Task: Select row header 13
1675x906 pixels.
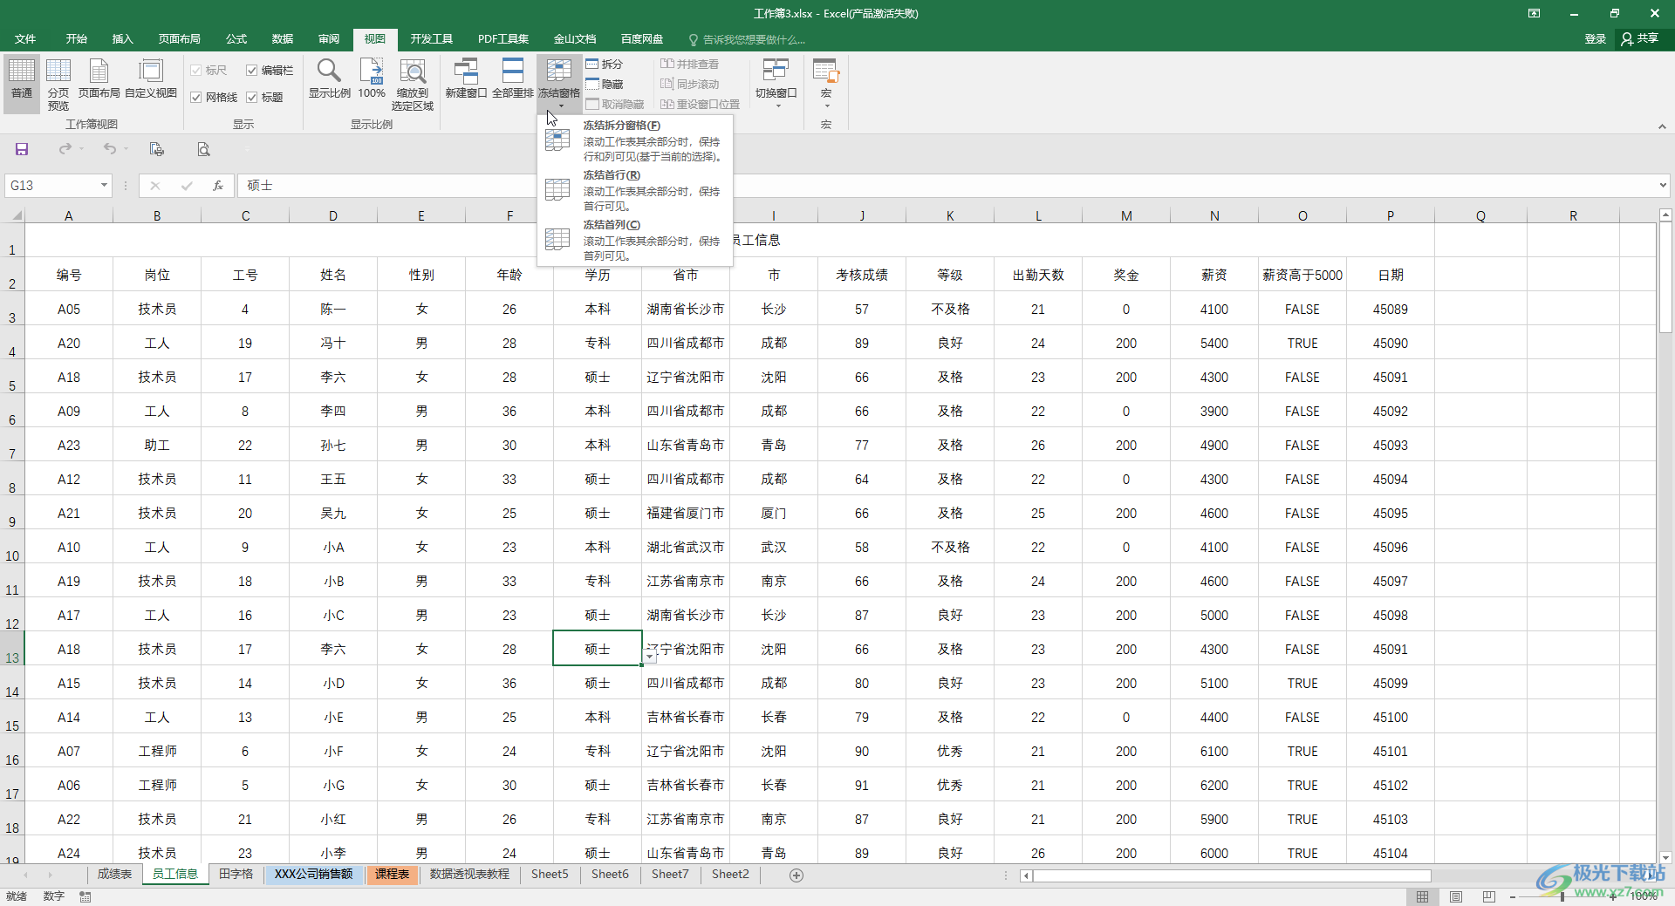Action: pos(12,649)
